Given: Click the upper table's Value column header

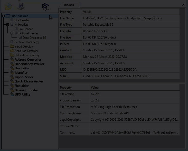Looking at the screenshot, I should click(x=131, y=12).
